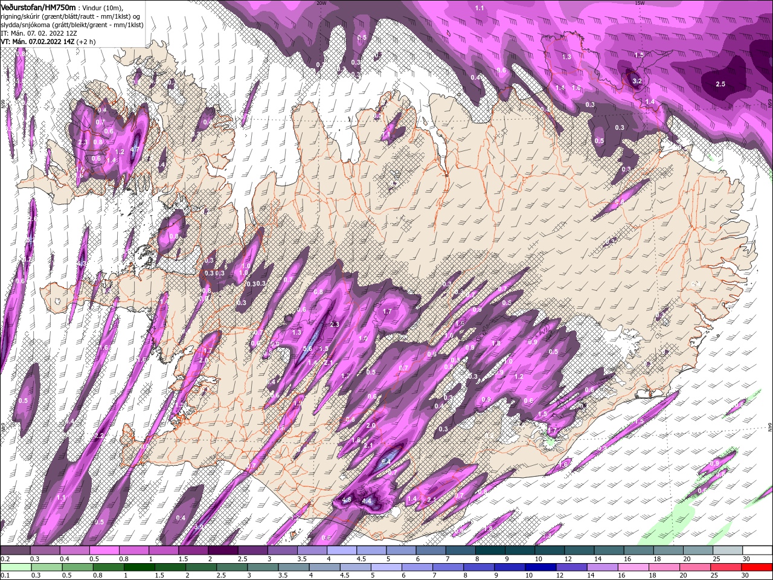Select top legend swatch between 0.2 and 0.3
The image size is (773, 580).
tap(16, 550)
